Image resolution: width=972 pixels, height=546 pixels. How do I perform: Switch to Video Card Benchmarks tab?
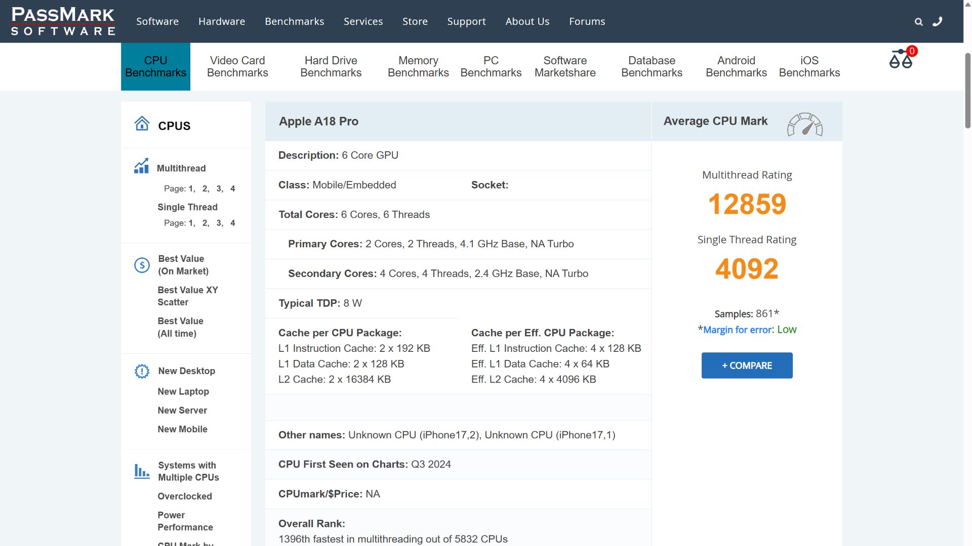tap(237, 66)
